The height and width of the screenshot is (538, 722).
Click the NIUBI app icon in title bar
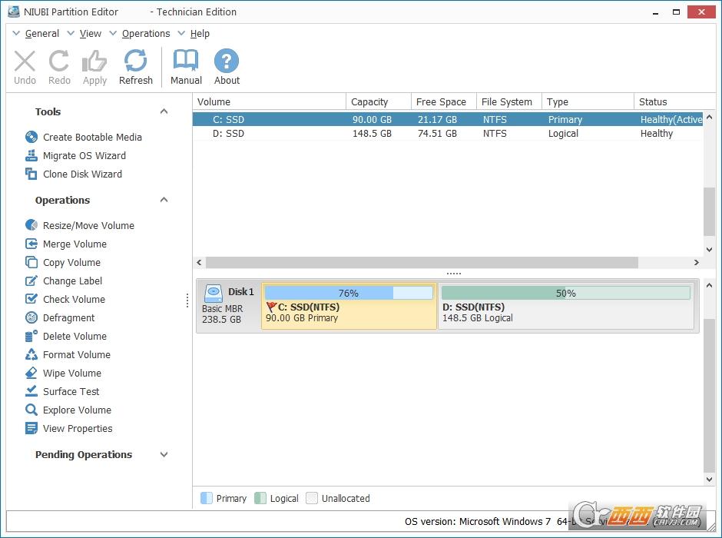(x=14, y=12)
